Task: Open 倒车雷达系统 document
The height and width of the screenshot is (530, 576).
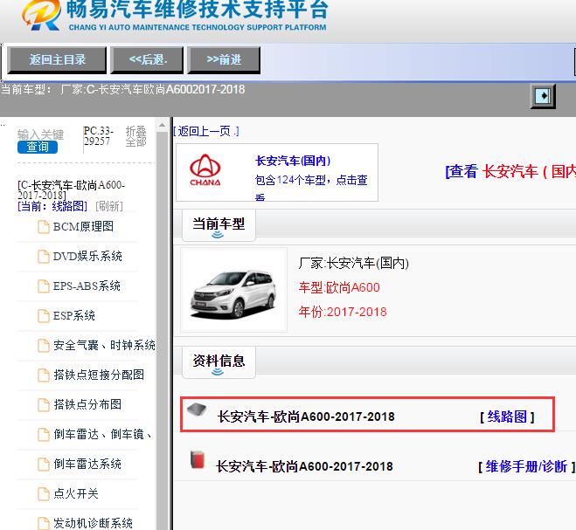Action: pyautogui.click(x=87, y=464)
